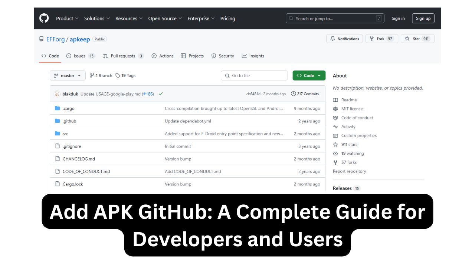
Task: Open the Cross-compilation commit message
Action: (224, 109)
